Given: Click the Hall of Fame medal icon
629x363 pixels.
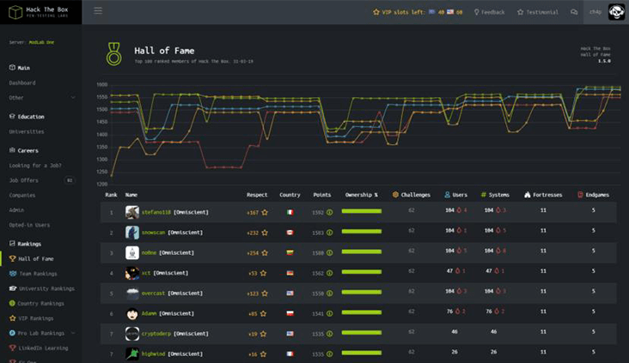Looking at the screenshot, I should coord(113,54).
